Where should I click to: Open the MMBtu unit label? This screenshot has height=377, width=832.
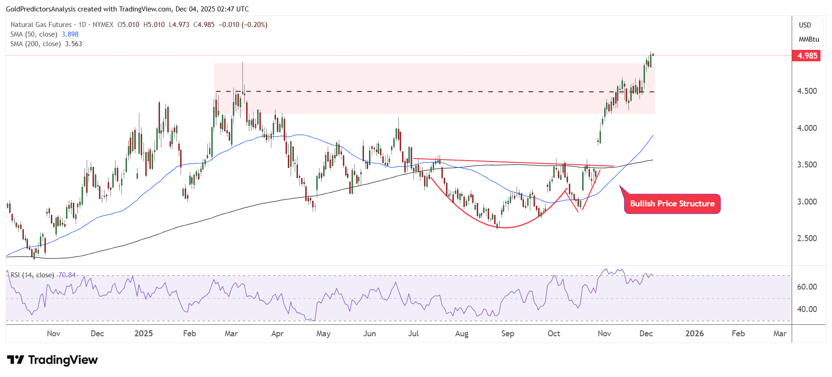(x=809, y=39)
